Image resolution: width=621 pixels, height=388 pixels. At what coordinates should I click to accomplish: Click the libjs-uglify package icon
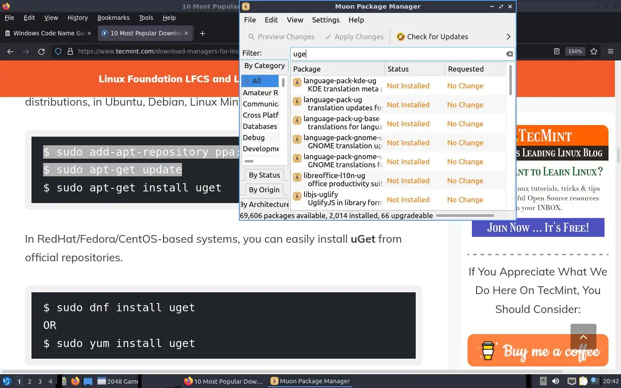[x=297, y=196]
